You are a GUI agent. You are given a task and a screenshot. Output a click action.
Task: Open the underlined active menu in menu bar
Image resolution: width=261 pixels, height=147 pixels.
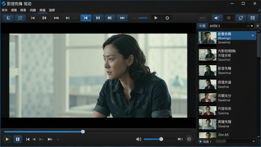point(43,10)
